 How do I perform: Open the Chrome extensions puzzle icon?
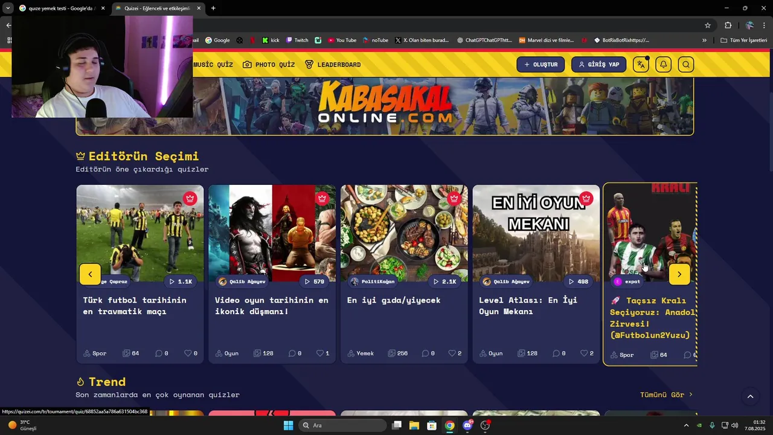pyautogui.click(x=728, y=25)
